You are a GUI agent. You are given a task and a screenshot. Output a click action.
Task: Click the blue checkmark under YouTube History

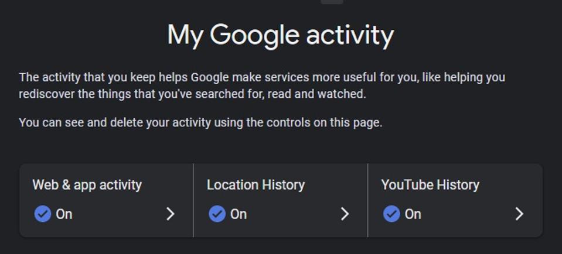point(391,214)
